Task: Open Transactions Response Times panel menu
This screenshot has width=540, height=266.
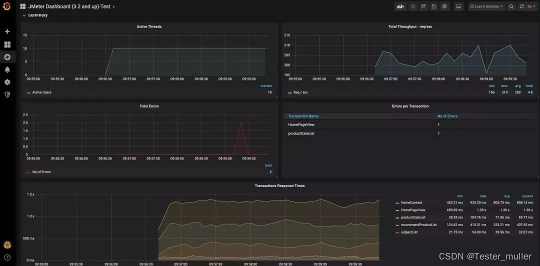Action: tap(279, 185)
